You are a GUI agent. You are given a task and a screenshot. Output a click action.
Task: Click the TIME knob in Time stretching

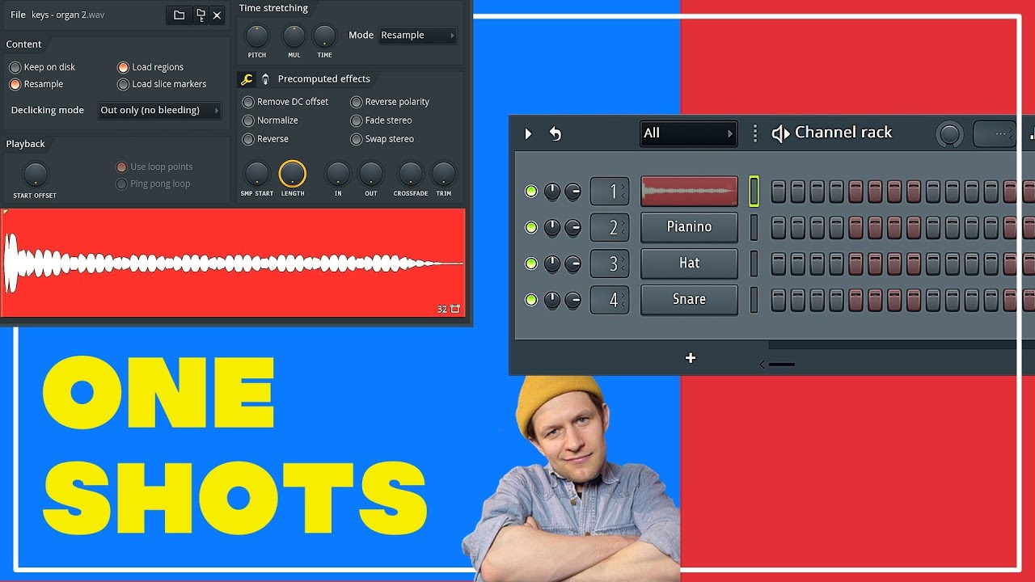[x=324, y=36]
